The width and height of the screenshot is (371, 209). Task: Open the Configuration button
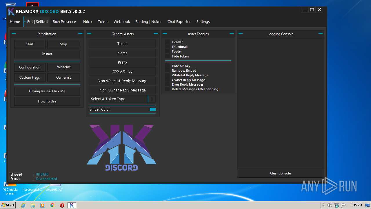coord(30,67)
